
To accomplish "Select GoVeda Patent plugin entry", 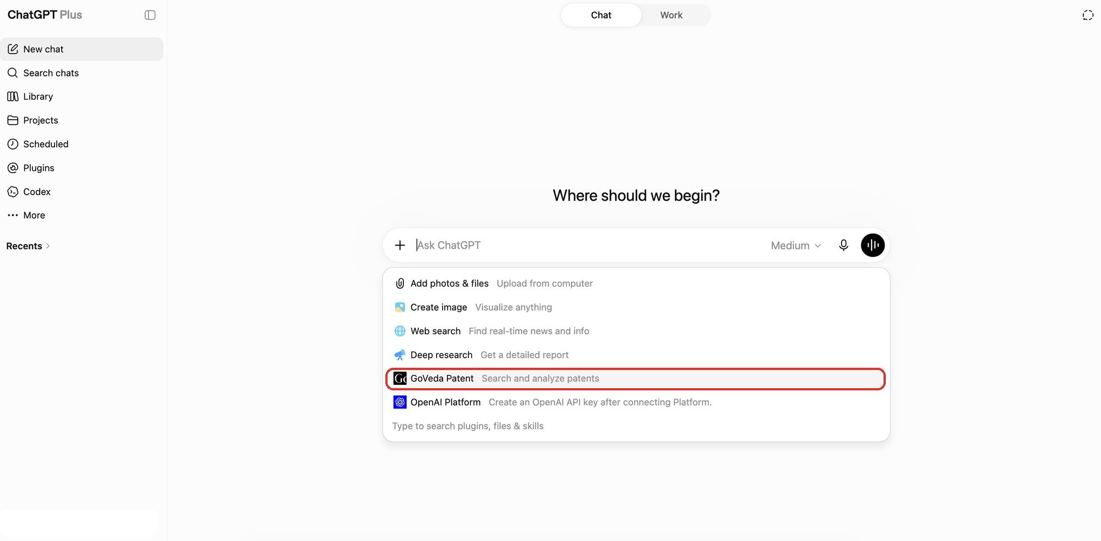I will (x=636, y=378).
